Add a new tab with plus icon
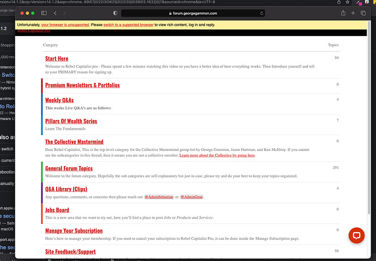376x261 pixels. click(x=353, y=13)
